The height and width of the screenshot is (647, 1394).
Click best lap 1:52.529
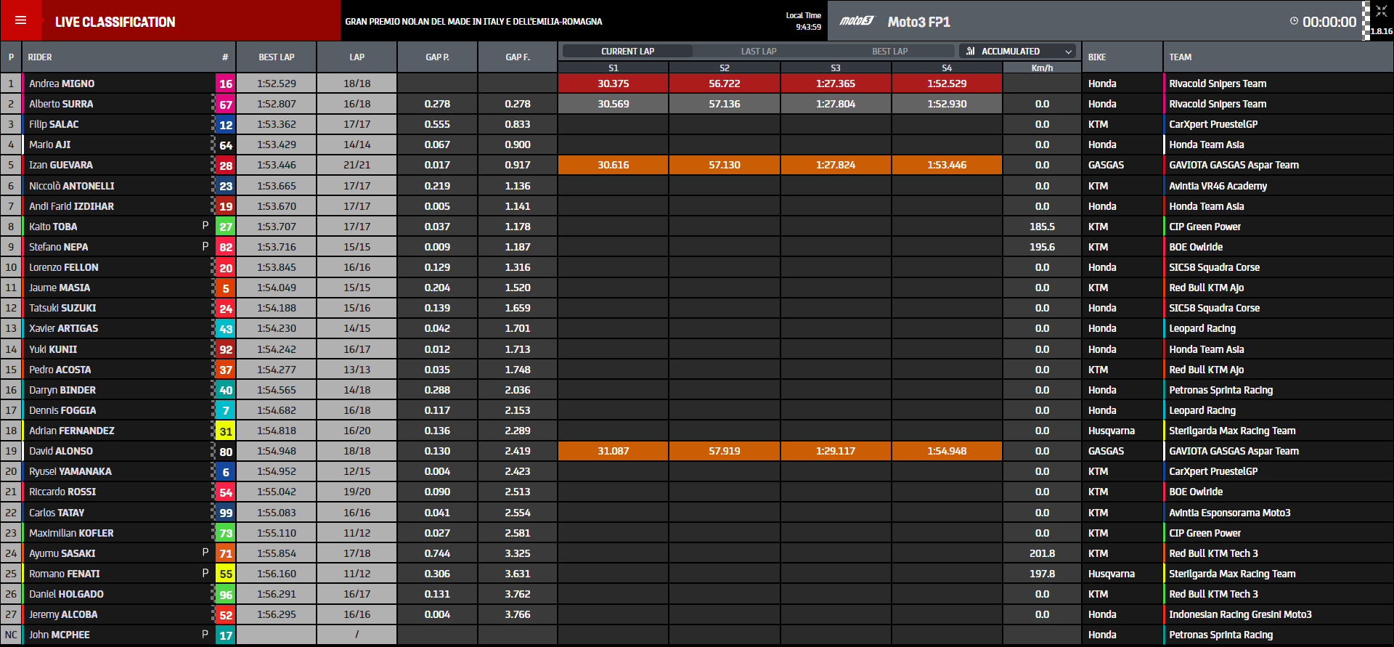click(x=277, y=84)
